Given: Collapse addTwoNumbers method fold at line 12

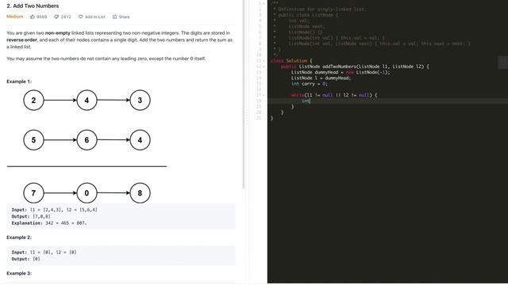Looking at the screenshot, I should tap(264, 66).
